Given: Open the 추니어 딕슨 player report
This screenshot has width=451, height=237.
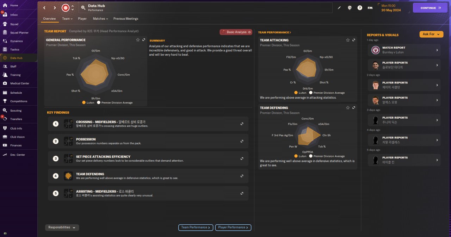Looking at the screenshot, I should (405, 120).
